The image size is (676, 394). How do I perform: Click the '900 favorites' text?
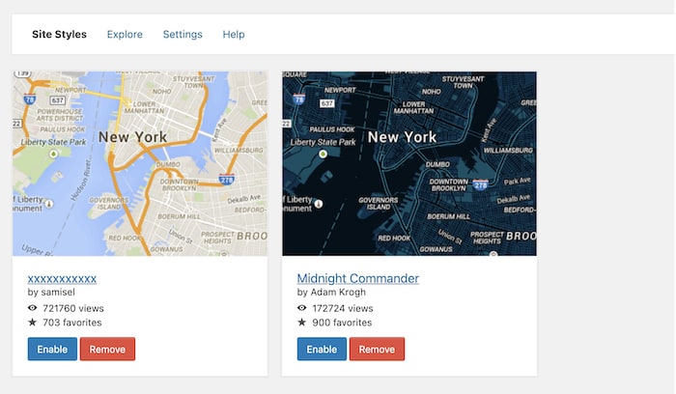(x=342, y=323)
